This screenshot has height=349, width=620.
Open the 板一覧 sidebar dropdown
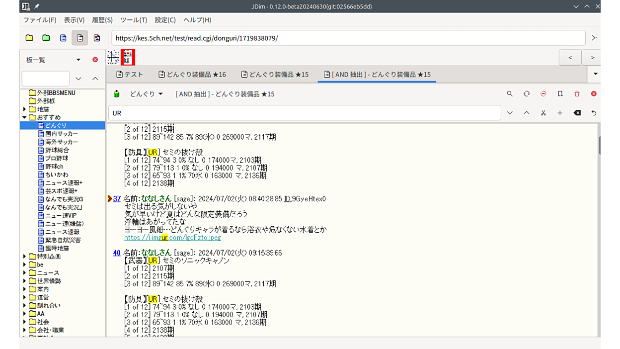tap(78, 60)
